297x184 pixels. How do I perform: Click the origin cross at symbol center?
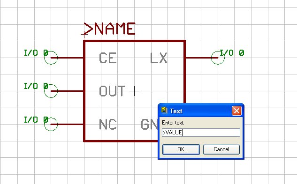pyautogui.click(x=134, y=91)
